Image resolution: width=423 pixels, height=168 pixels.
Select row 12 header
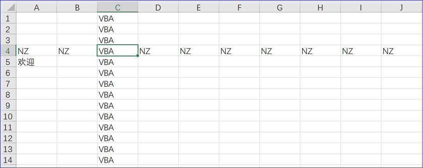(x=8, y=138)
